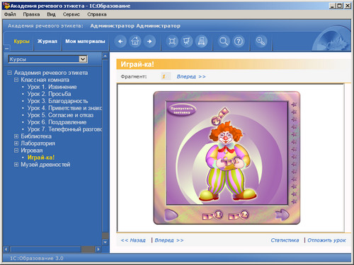Screen dimensions: 354x265
Task: Open help question mark icon
Action: click(x=239, y=42)
